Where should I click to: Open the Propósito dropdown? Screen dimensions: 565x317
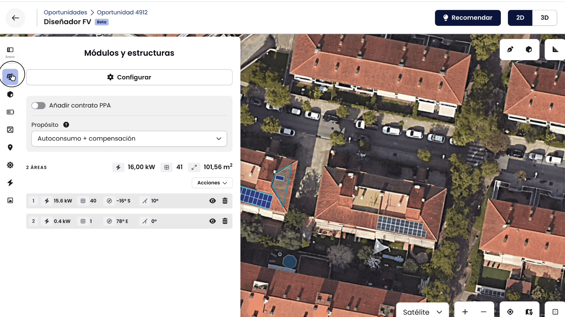coord(129,139)
